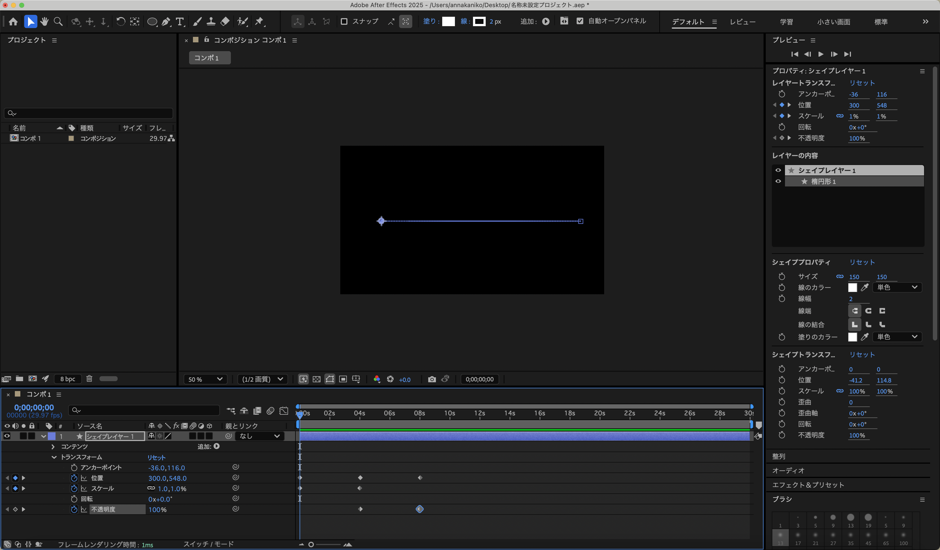Click the toolbar 線 stroke color swatch

click(x=479, y=21)
